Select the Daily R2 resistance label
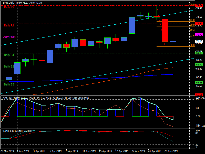This screenshot has width=205, height=154. [9, 7]
